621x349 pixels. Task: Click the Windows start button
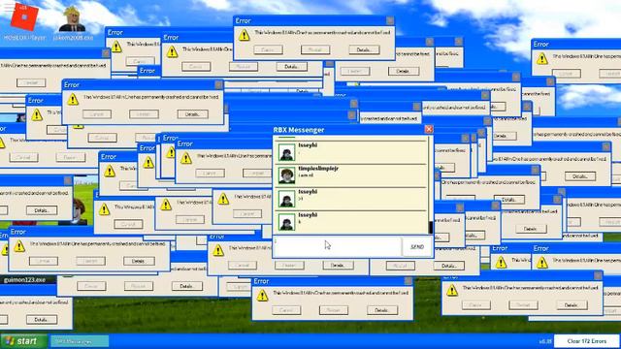23,341
